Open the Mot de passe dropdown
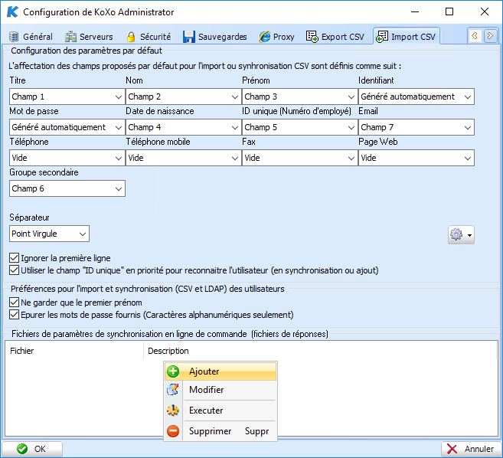 coord(67,127)
